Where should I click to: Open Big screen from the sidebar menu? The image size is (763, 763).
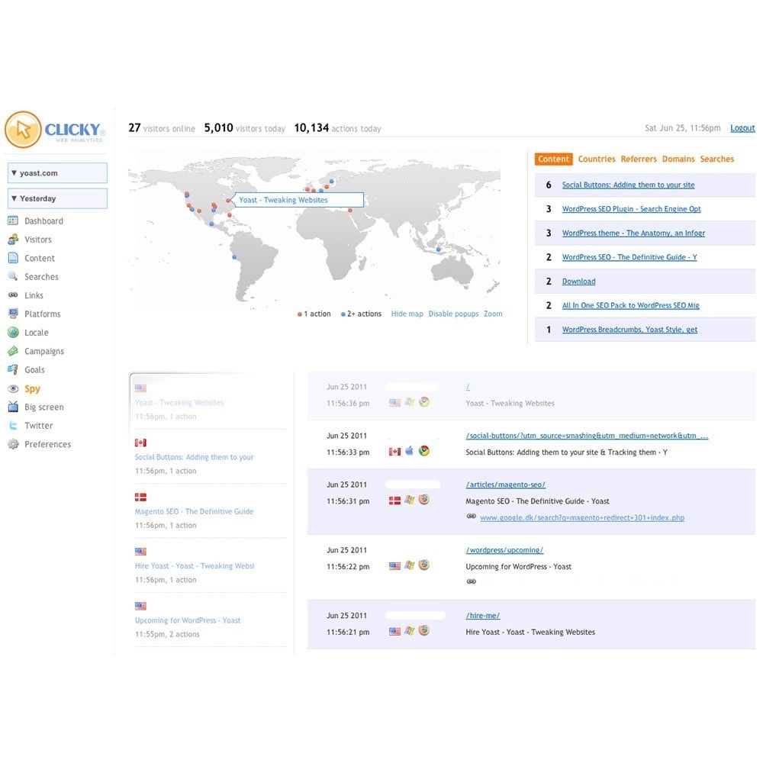pyautogui.click(x=43, y=407)
